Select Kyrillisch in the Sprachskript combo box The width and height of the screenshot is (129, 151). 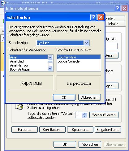click(60, 43)
